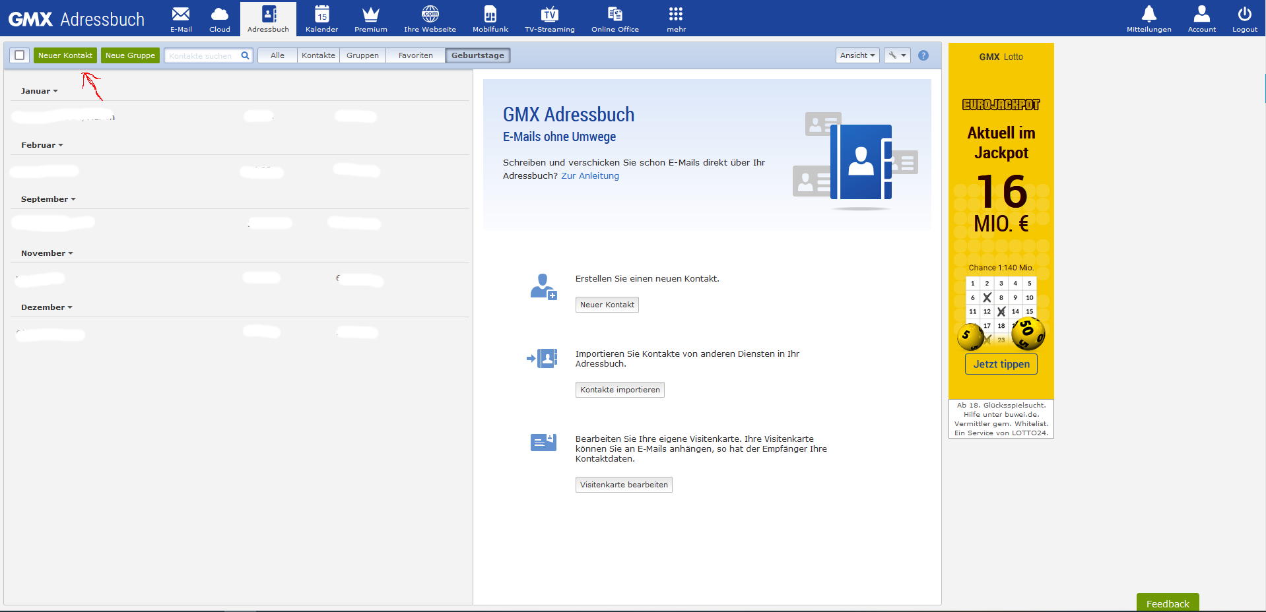The image size is (1266, 612).
Task: Open Premium via the crown icon
Action: 370,18
